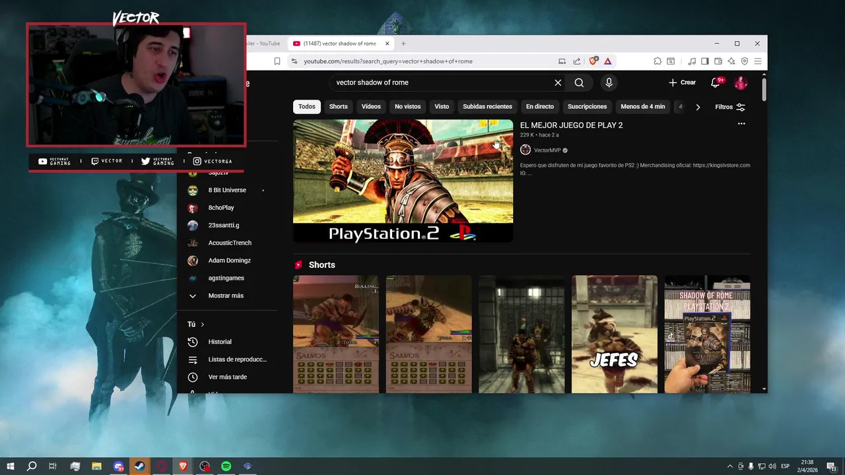Open the Filtros search filters

coord(730,107)
